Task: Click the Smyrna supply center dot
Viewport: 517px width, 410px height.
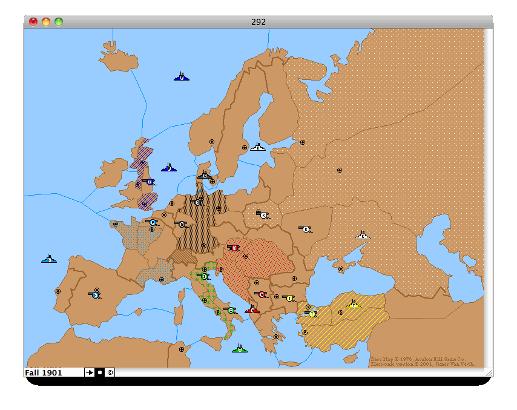Action: coord(305,332)
